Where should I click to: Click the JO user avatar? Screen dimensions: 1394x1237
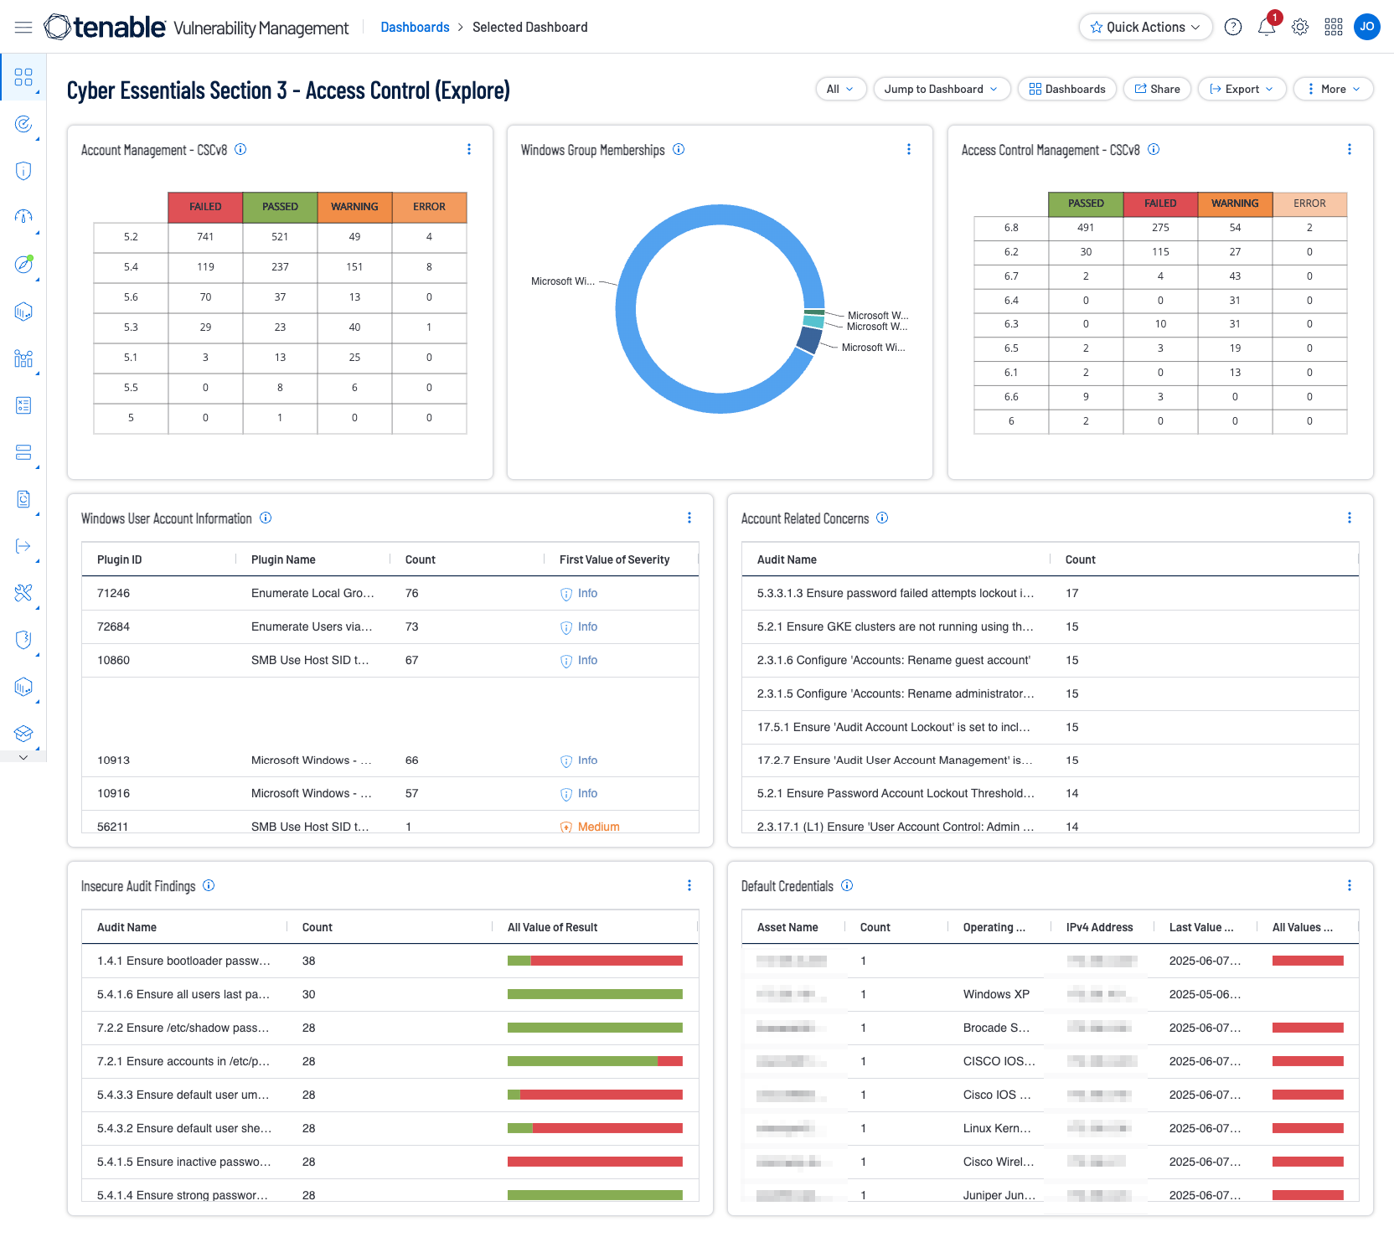[1366, 27]
